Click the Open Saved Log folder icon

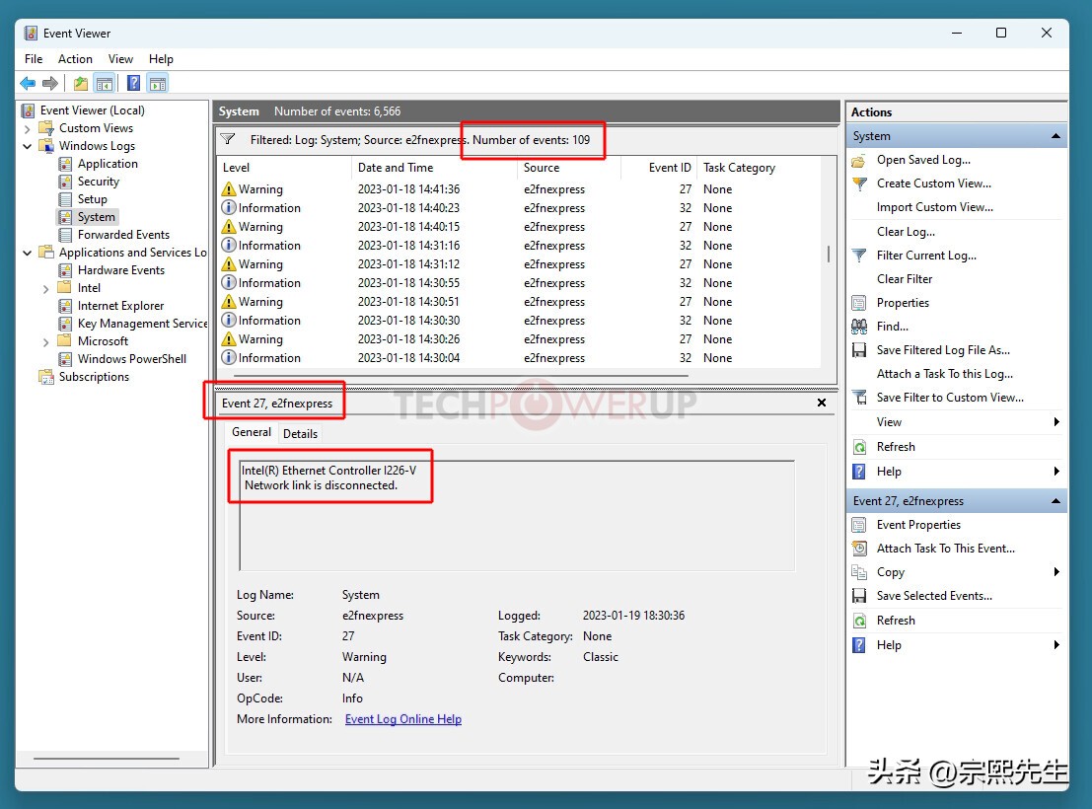click(x=859, y=160)
